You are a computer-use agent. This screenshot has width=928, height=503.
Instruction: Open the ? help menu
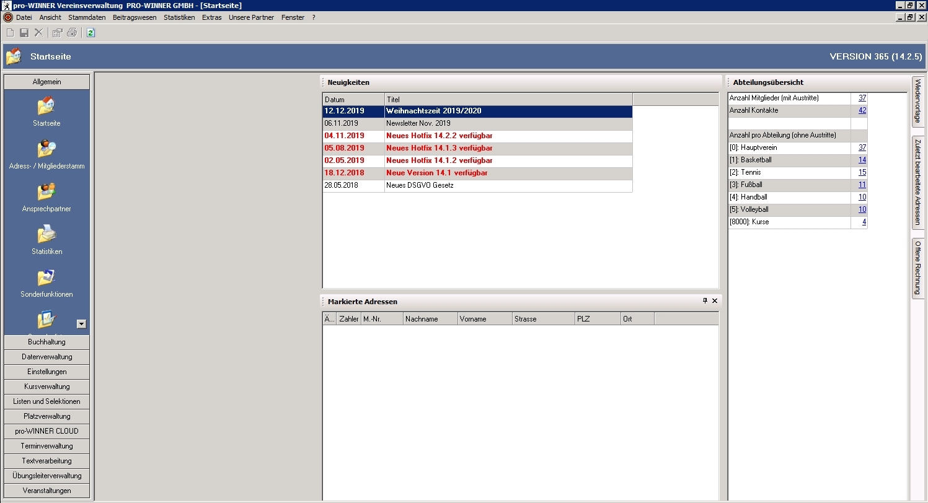(x=314, y=17)
